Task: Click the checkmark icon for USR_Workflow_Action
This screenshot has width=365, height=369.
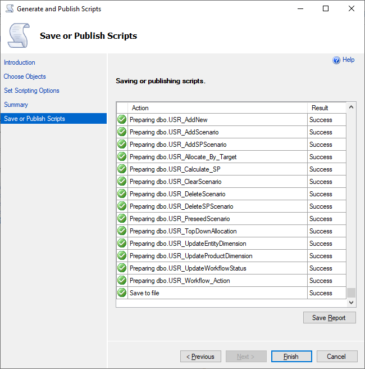Action: pyautogui.click(x=122, y=281)
